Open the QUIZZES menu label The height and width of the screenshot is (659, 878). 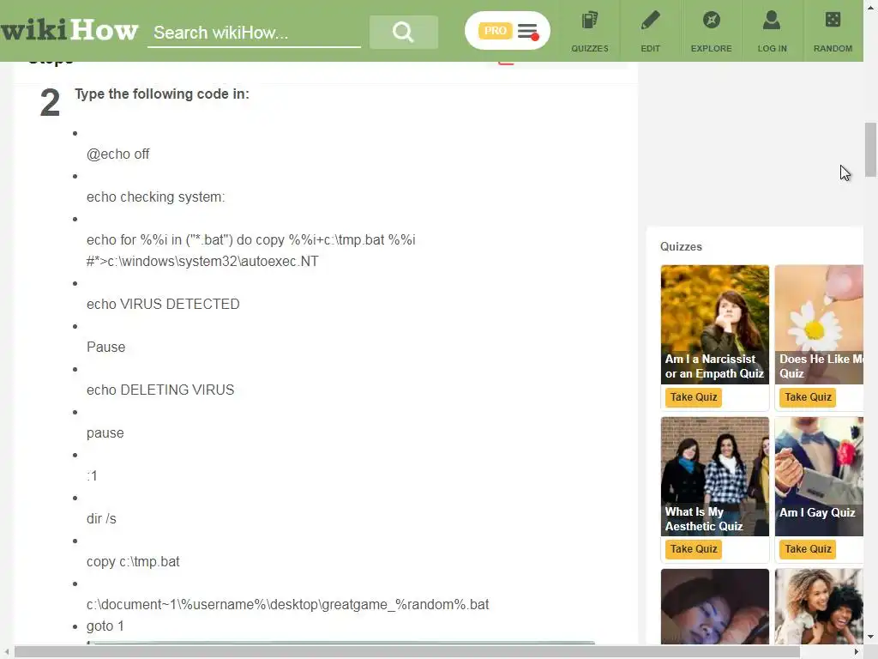(590, 49)
